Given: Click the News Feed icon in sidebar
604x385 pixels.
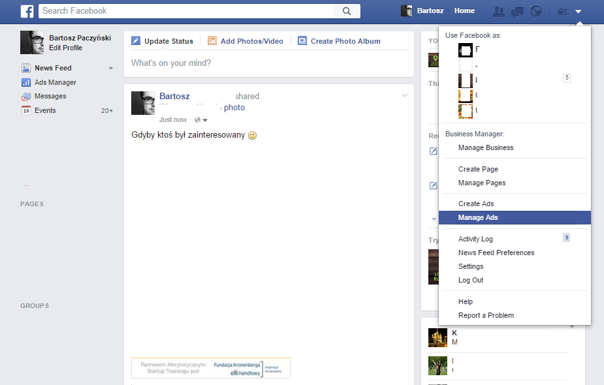Looking at the screenshot, I should pos(26,68).
